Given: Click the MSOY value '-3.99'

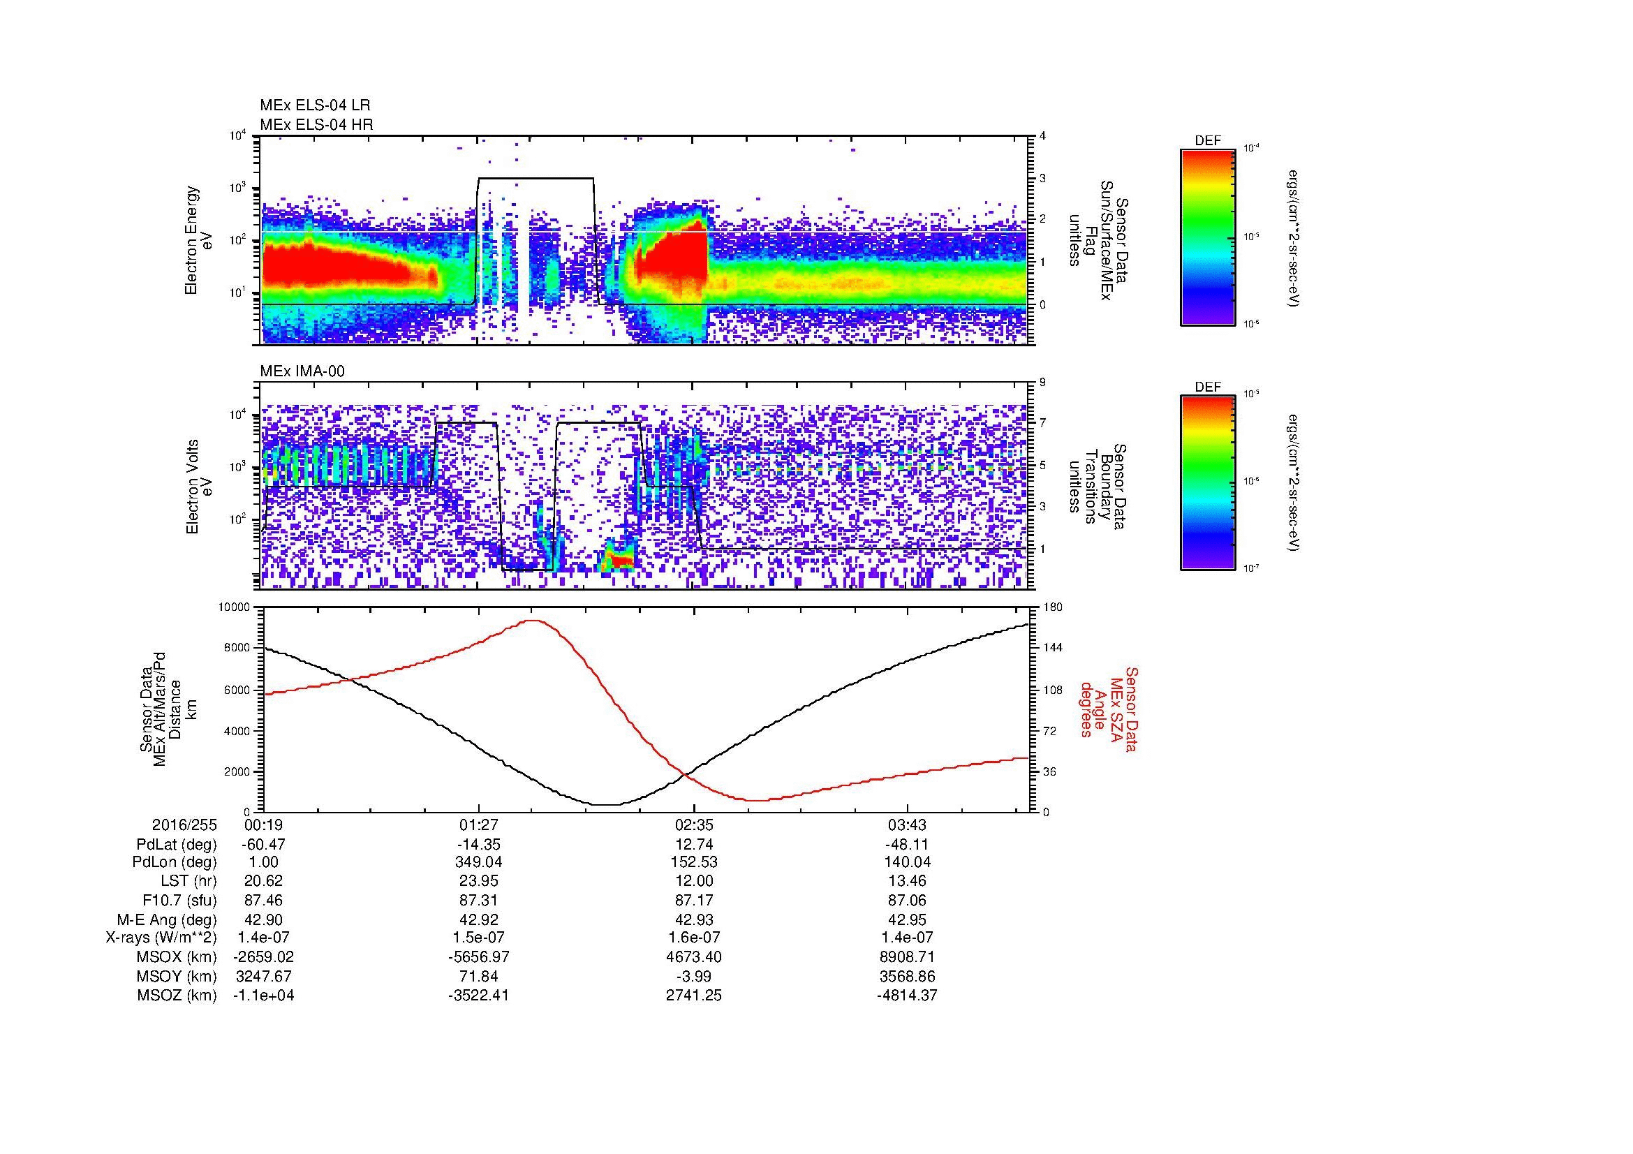Looking at the screenshot, I should pyautogui.click(x=693, y=976).
